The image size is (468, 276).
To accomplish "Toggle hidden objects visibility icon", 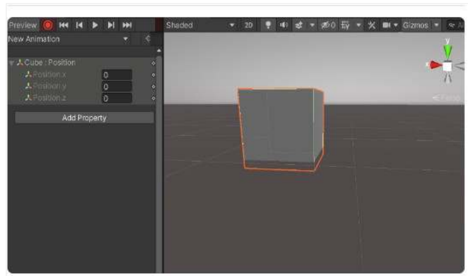I will point(328,25).
